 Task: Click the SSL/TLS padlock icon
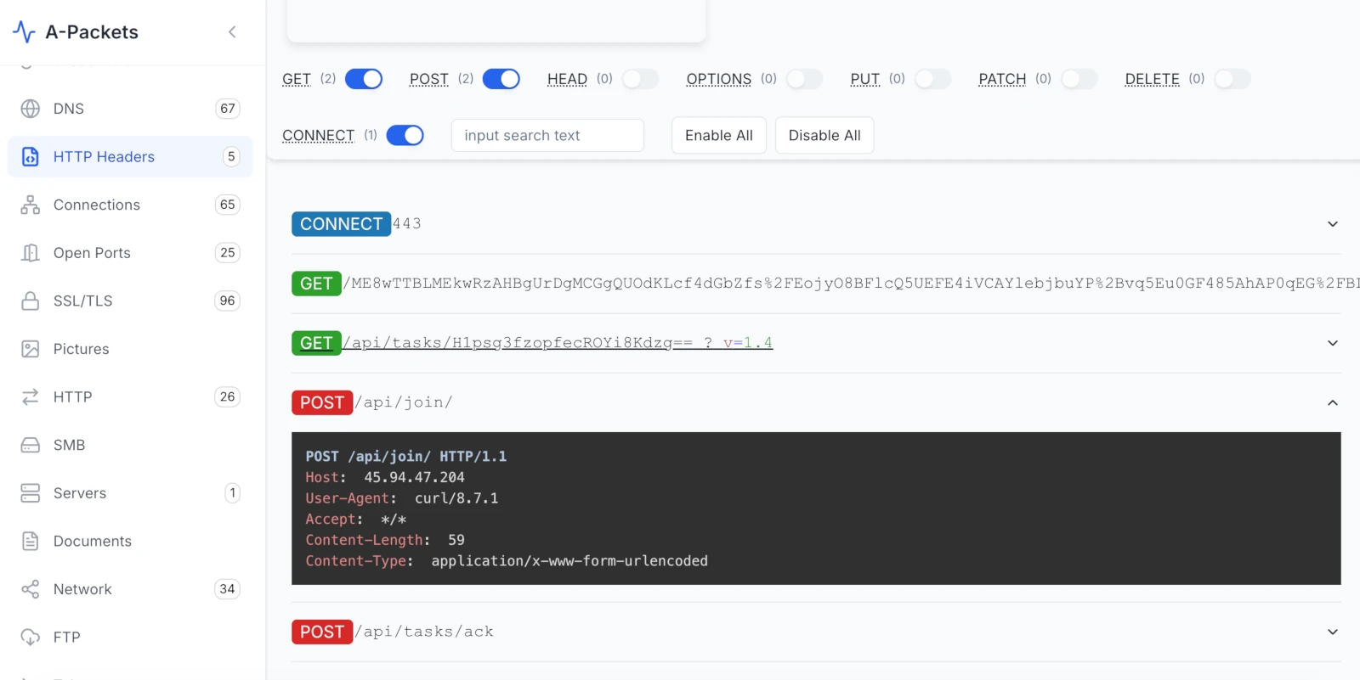point(31,301)
